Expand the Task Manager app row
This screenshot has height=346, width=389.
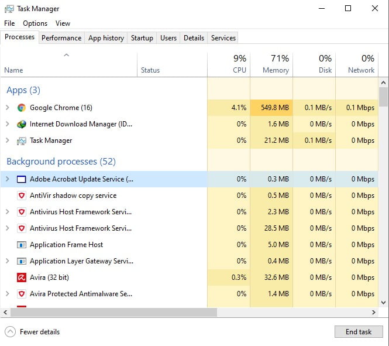click(x=8, y=141)
